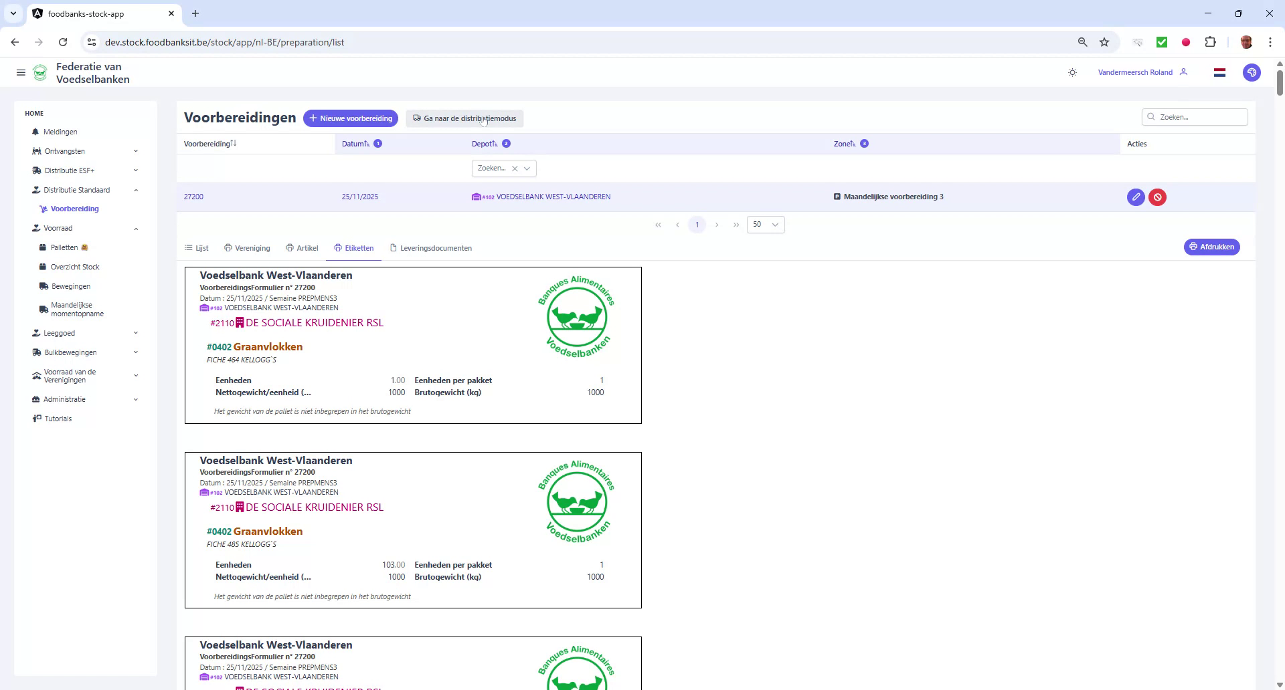
Task: Click inside the Zoeken search field
Action: pos(1195,116)
